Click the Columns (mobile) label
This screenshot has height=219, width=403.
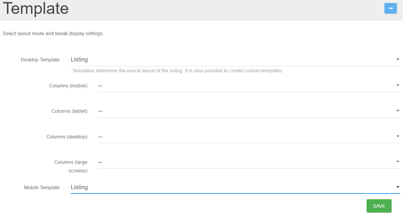click(x=68, y=86)
